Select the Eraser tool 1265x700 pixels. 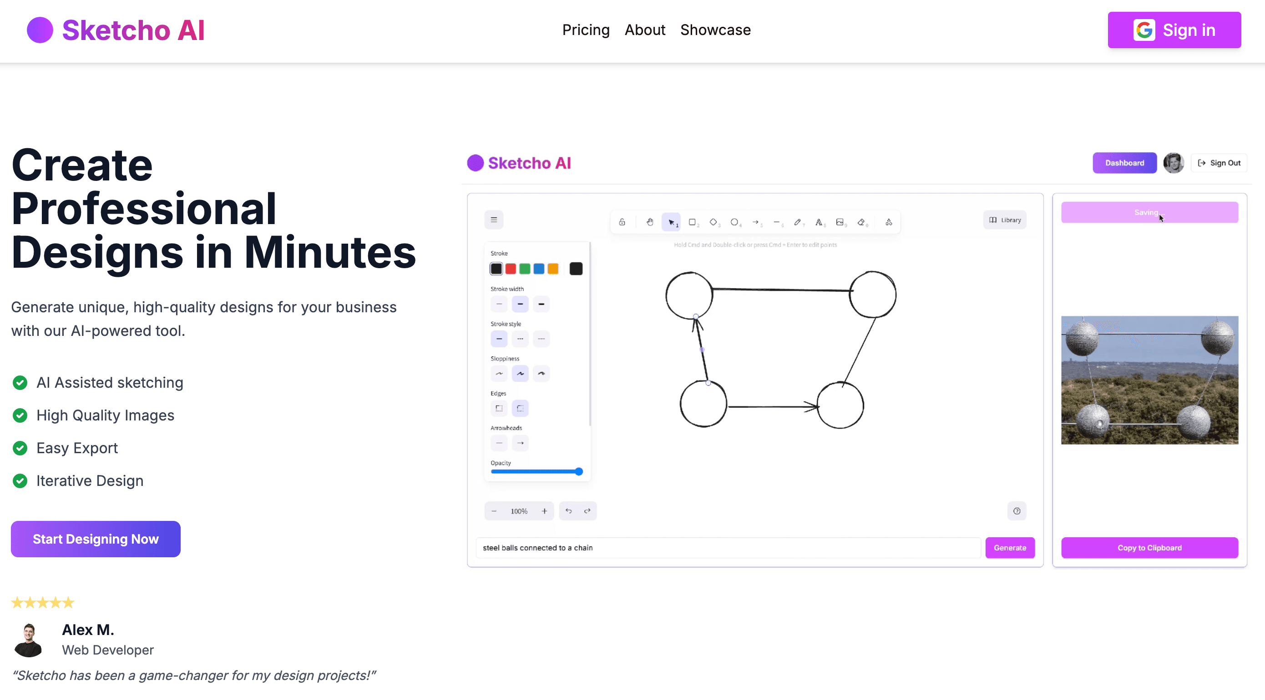point(861,222)
